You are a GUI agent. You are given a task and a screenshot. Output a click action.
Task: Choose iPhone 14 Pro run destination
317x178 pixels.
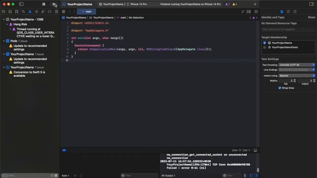137,4
